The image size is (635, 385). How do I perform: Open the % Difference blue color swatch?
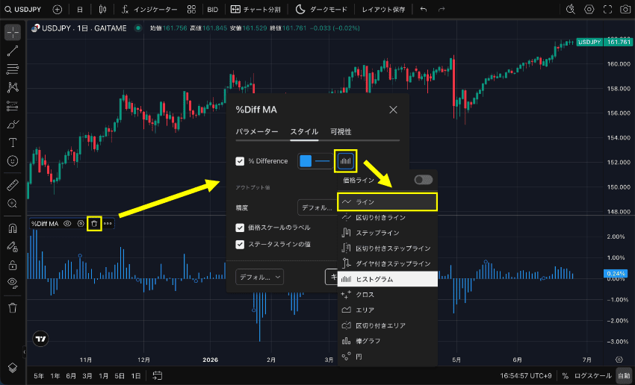[306, 161]
